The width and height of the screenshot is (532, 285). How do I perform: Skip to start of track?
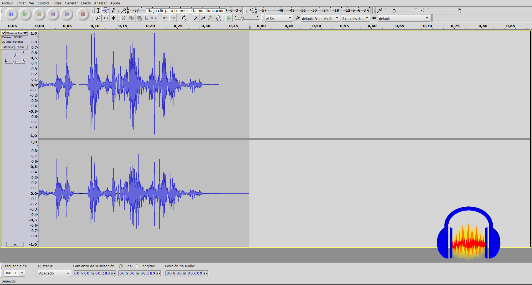point(53,14)
